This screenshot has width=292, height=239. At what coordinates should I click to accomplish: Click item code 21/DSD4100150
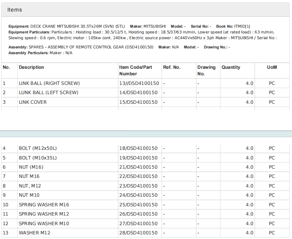(138, 167)
